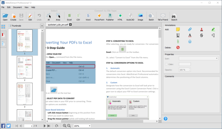Go to the previous page
The width and height of the screenshot is (222, 129).
(x=21, y=126)
